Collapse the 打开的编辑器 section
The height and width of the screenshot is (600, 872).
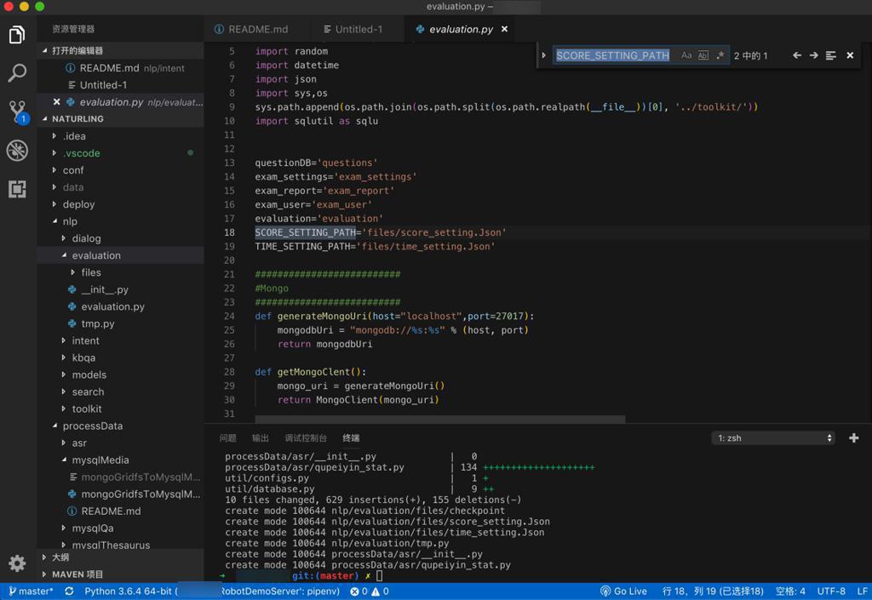pos(120,50)
